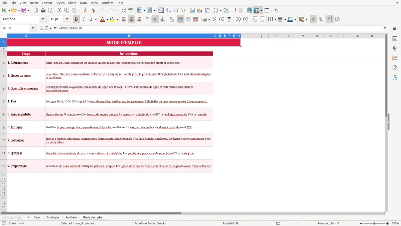The image size is (401, 226).
Task: Click the zoom out minus button
Action: 361,223
